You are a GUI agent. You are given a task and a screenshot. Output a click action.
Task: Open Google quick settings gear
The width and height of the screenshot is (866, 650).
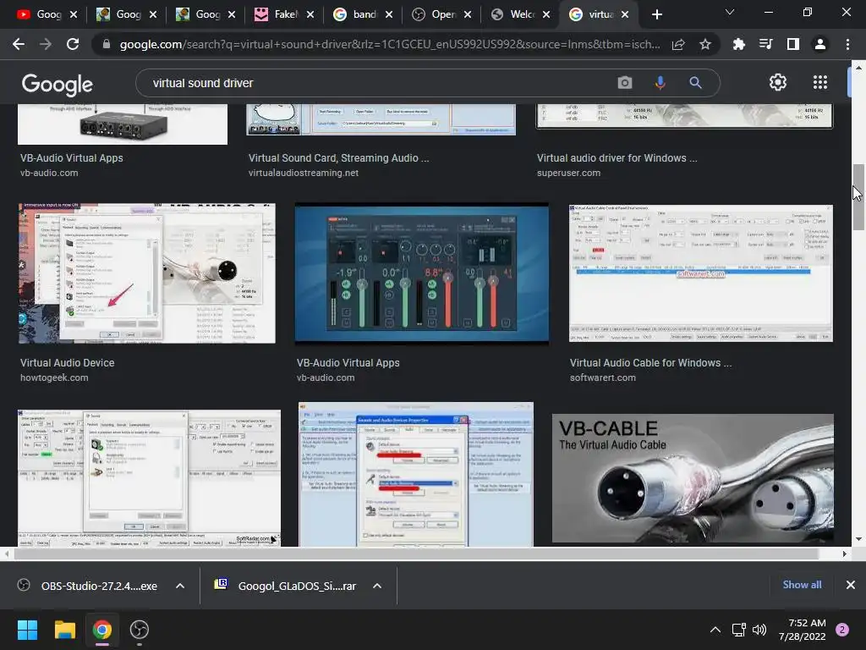click(x=778, y=82)
